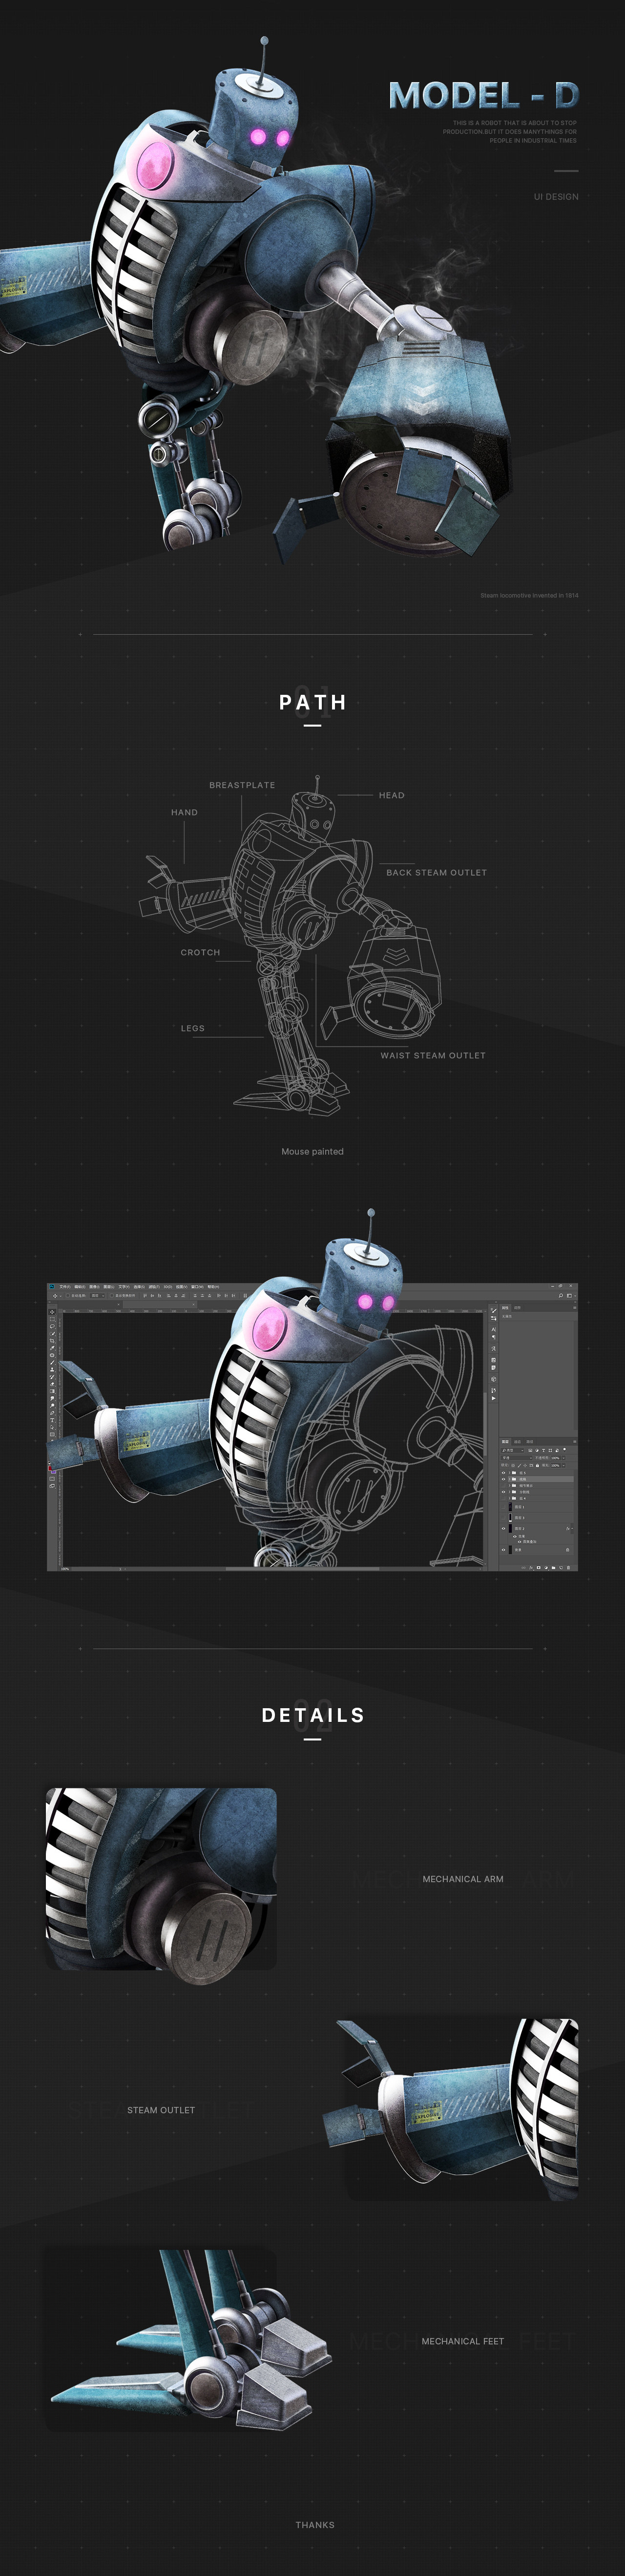Viewport: 625px width, 2576px height.
Task: Select the Horizontal Type tool
Action: click(x=52, y=1420)
